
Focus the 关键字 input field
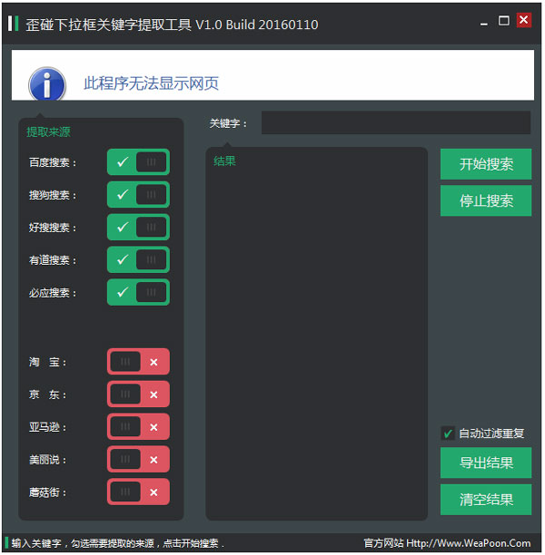coord(395,123)
